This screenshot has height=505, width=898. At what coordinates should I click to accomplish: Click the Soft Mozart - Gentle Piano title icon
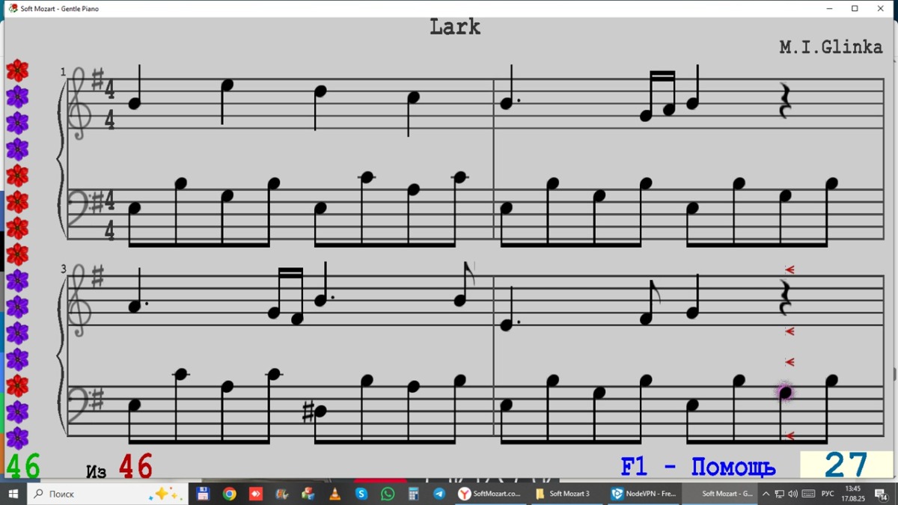click(x=13, y=8)
